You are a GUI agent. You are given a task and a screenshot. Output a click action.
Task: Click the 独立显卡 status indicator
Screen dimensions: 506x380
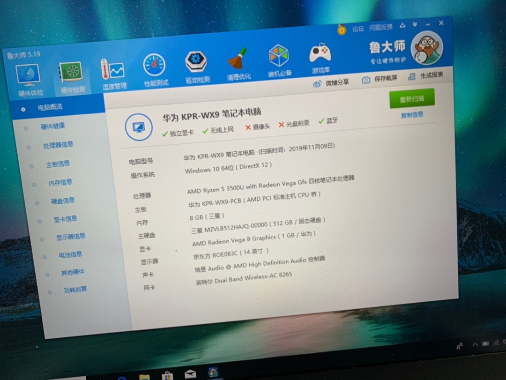178,133
